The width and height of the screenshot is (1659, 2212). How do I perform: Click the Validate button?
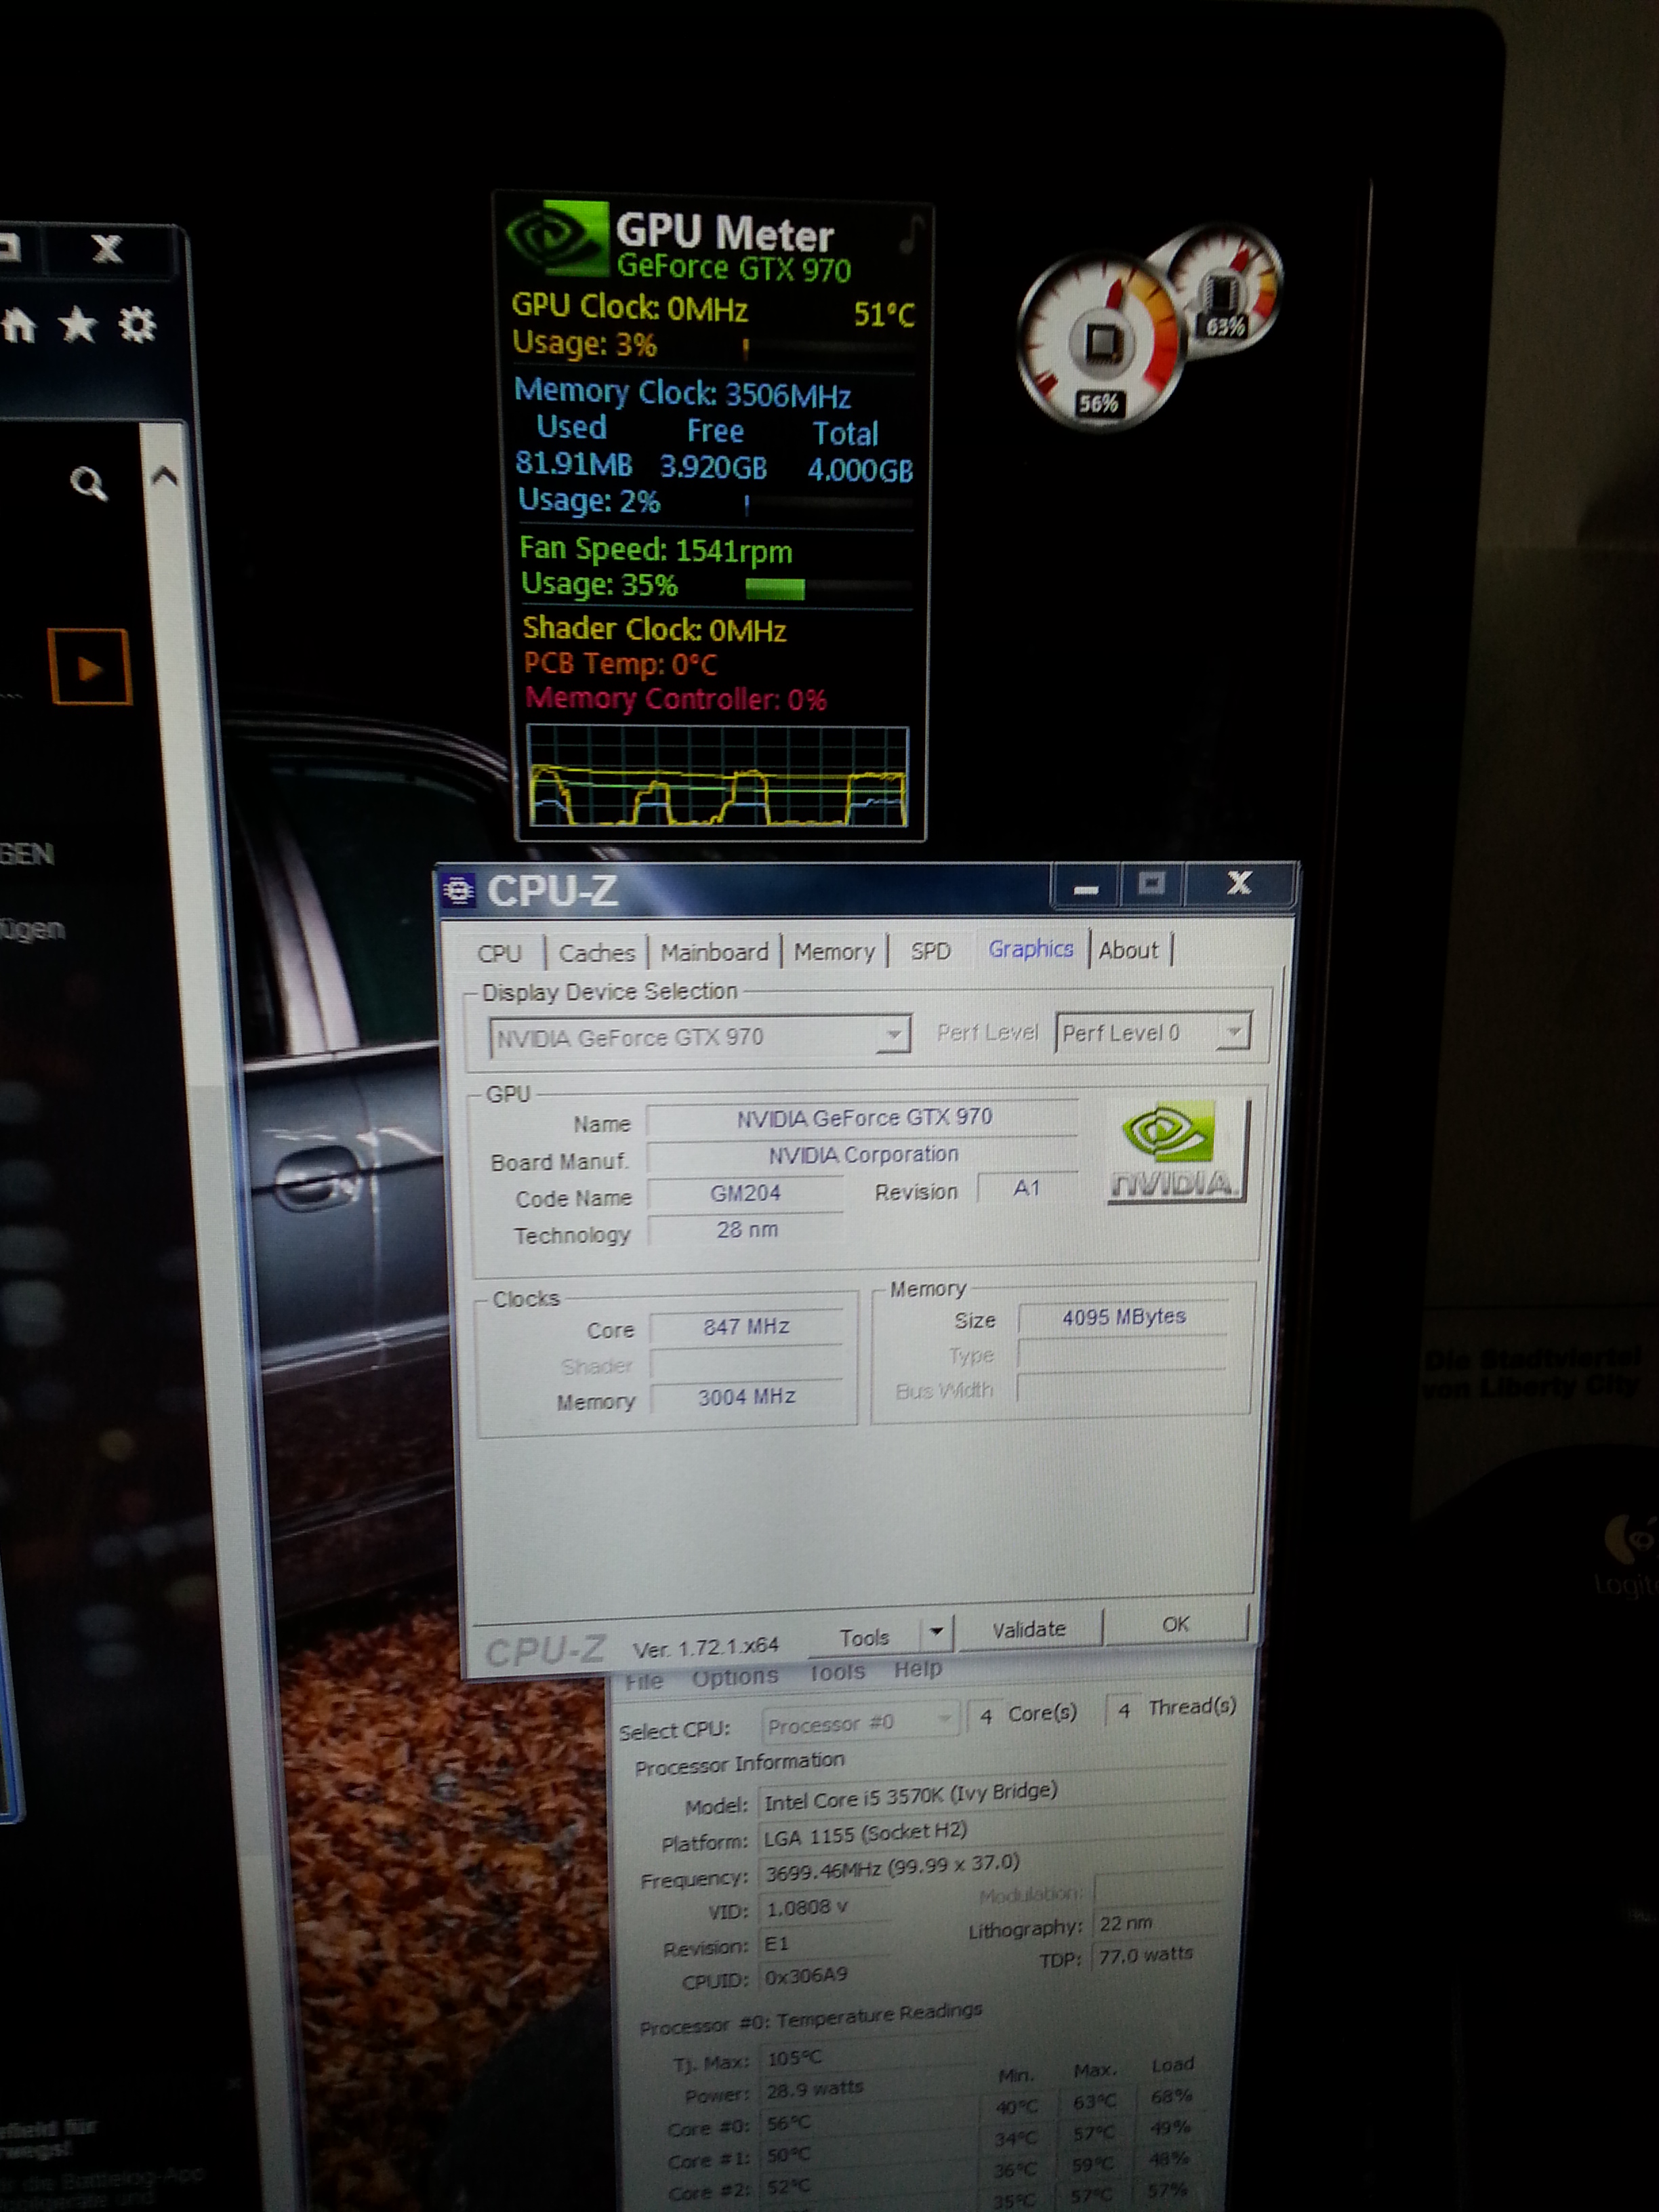(x=1029, y=1630)
